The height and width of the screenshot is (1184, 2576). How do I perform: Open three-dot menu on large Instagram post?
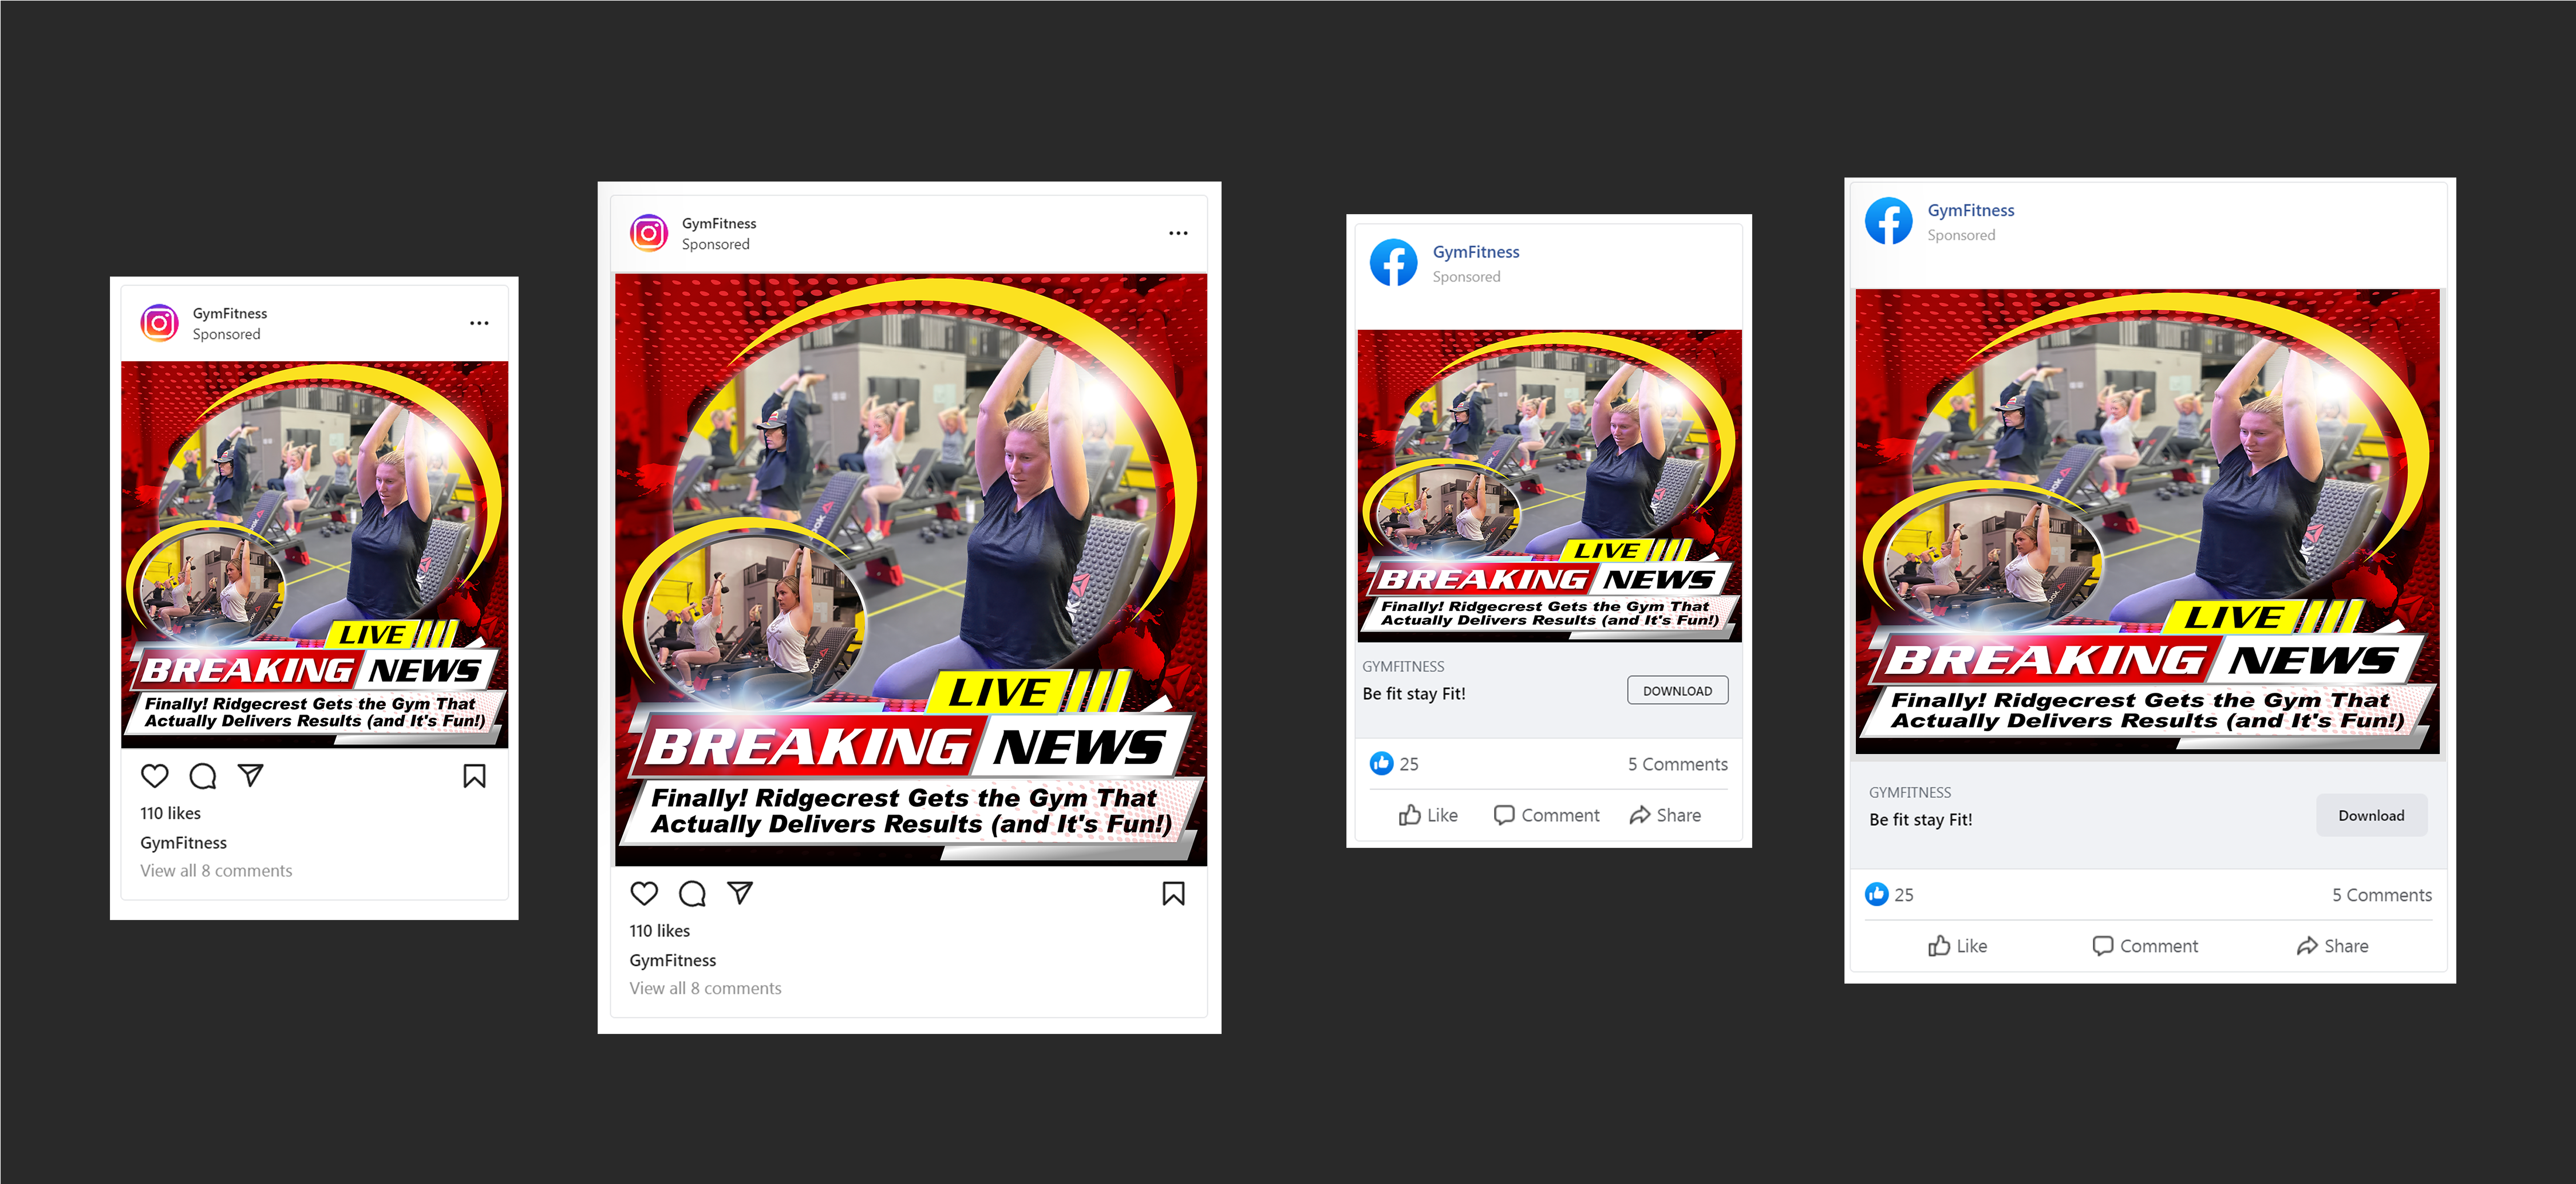pos(1178,233)
